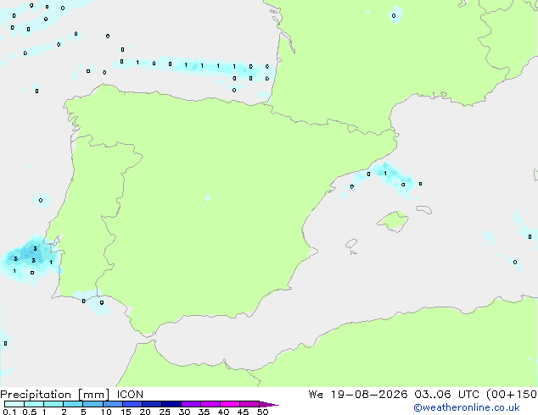Click Ibiza island outline on the map
The image size is (538, 415).
tap(351, 244)
